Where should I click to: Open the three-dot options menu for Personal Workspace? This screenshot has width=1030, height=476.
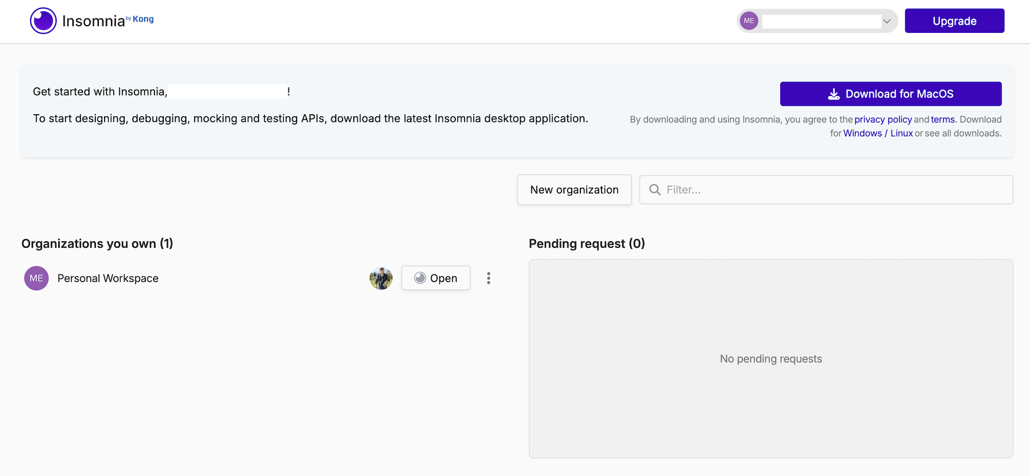tap(488, 278)
